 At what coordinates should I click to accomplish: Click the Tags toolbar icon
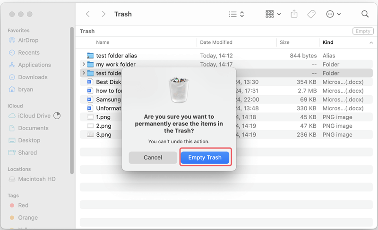(x=311, y=14)
